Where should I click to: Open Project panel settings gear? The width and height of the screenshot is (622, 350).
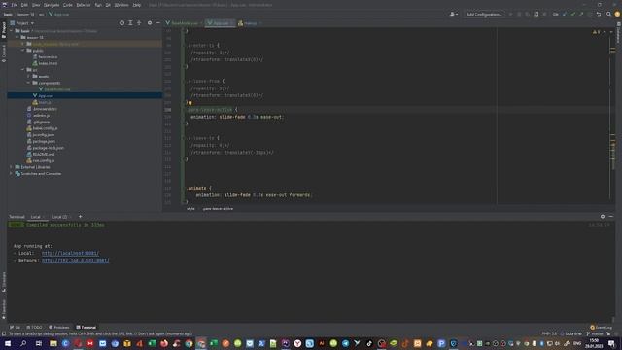(150, 23)
